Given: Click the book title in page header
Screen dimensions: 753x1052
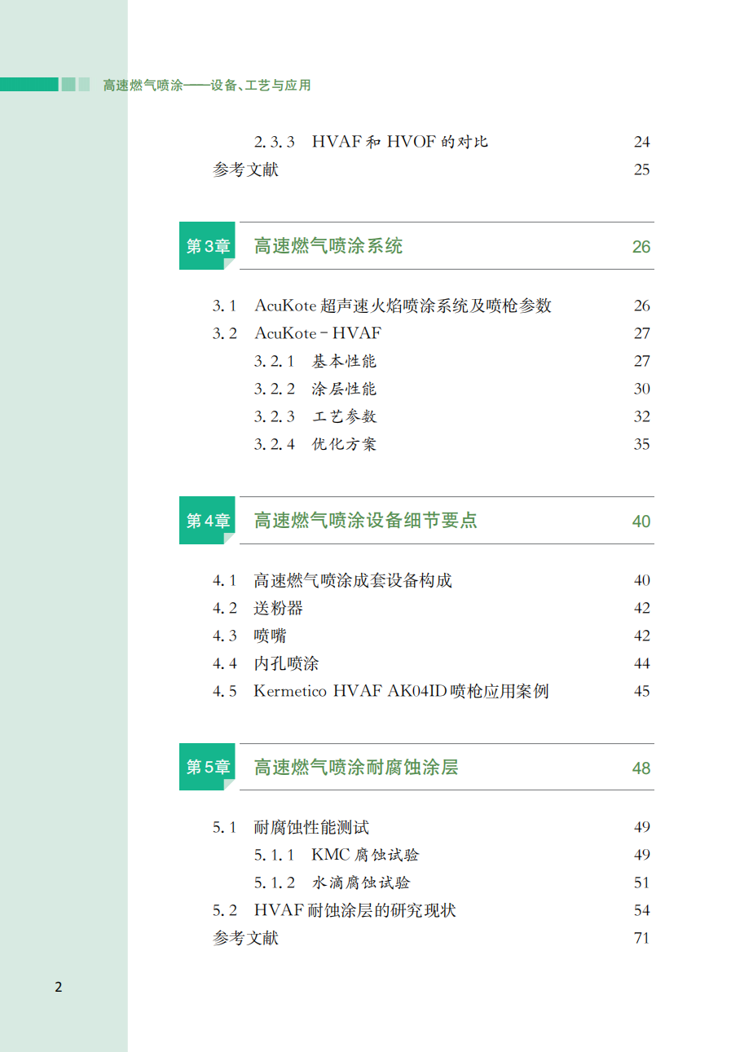Looking at the screenshot, I should [207, 85].
